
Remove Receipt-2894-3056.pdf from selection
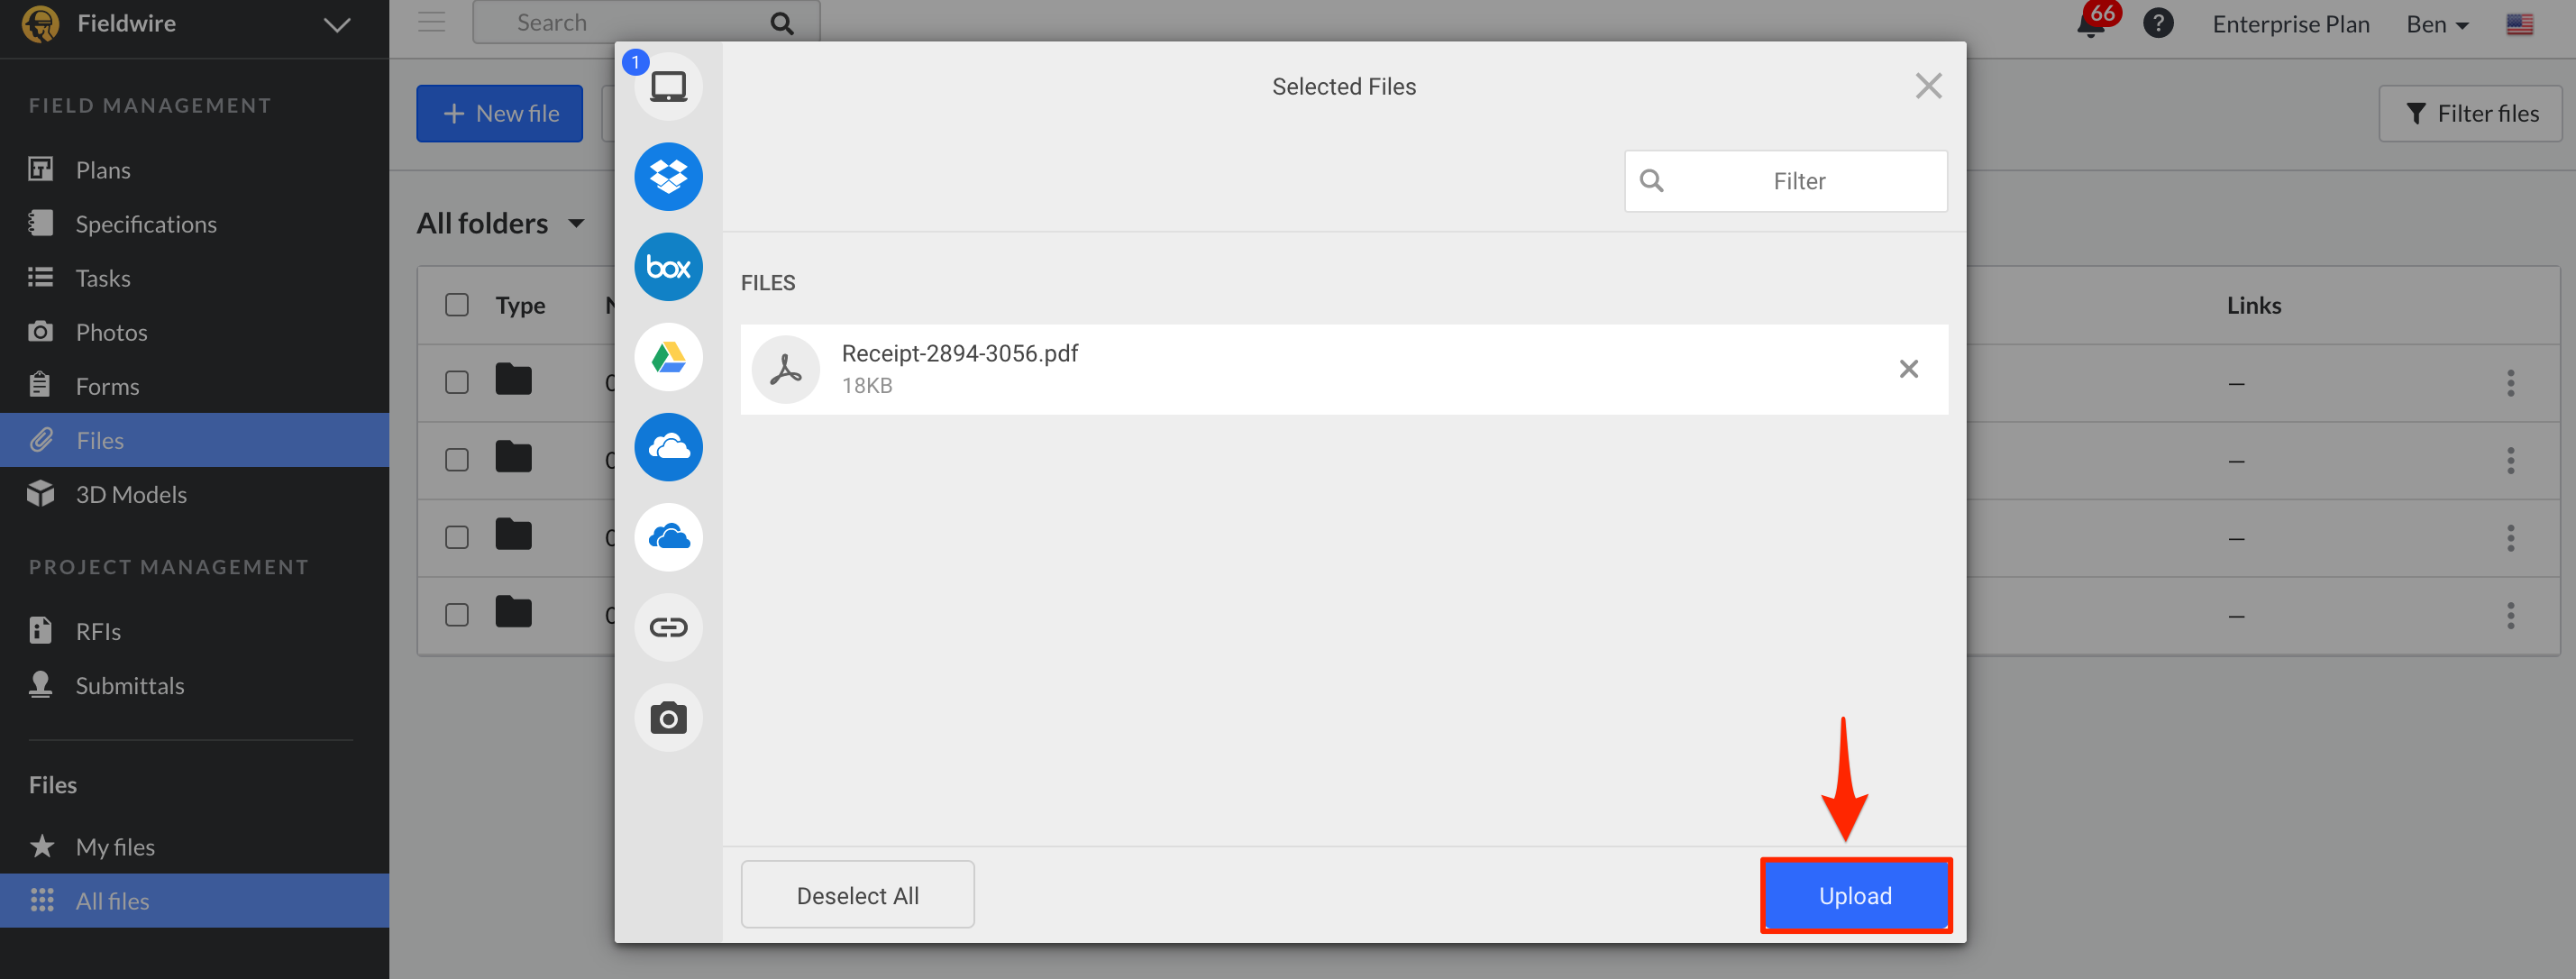point(1908,369)
